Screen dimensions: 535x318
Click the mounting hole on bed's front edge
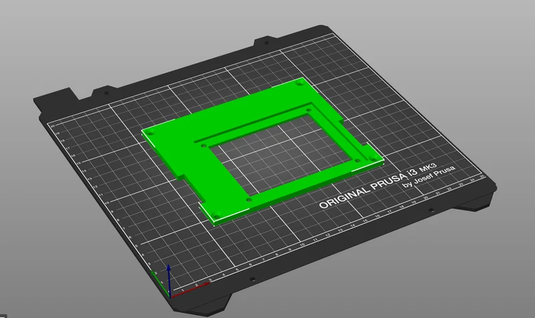click(252, 279)
